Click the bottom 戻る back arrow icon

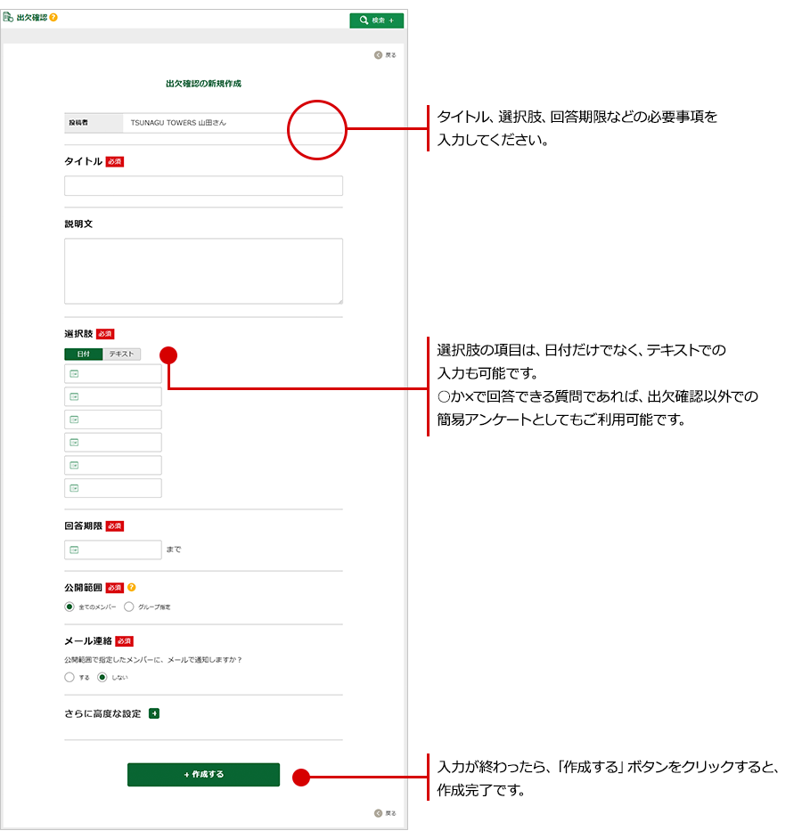(x=378, y=813)
